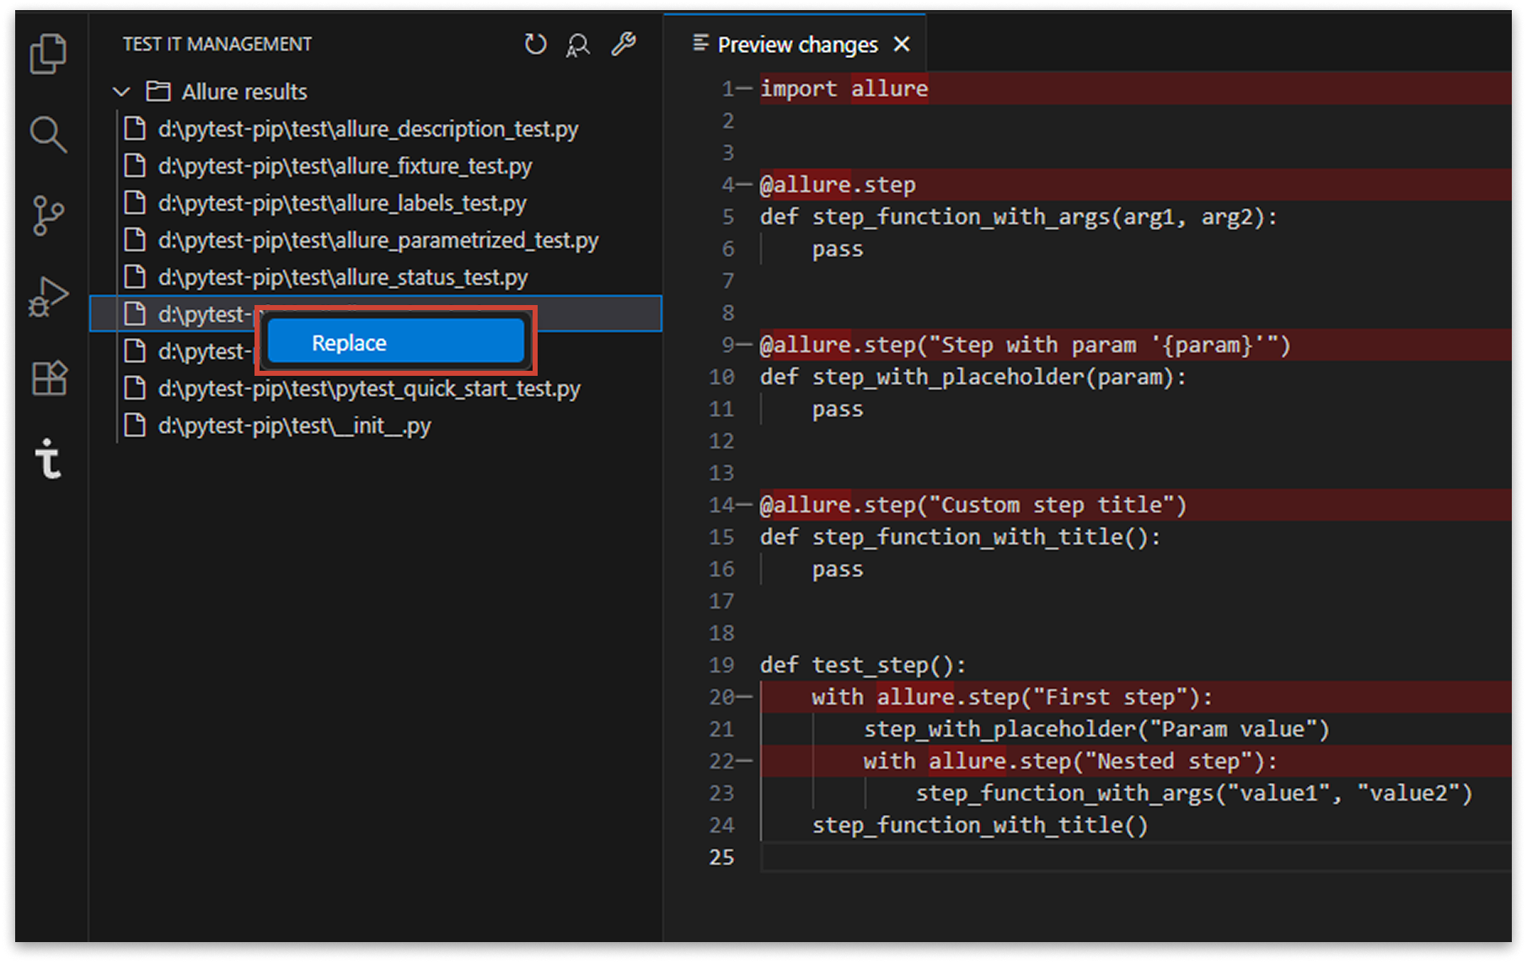Select allure_fixture_test.py file
Image resolution: width=1527 pixels, height=964 pixels.
[x=345, y=166]
